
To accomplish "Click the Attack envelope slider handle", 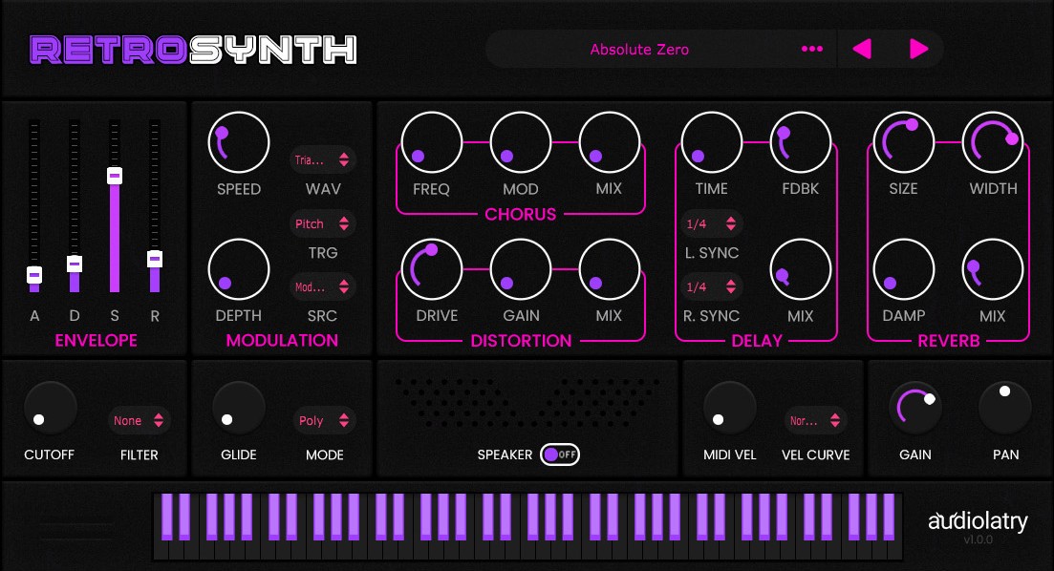I will pos(34,275).
